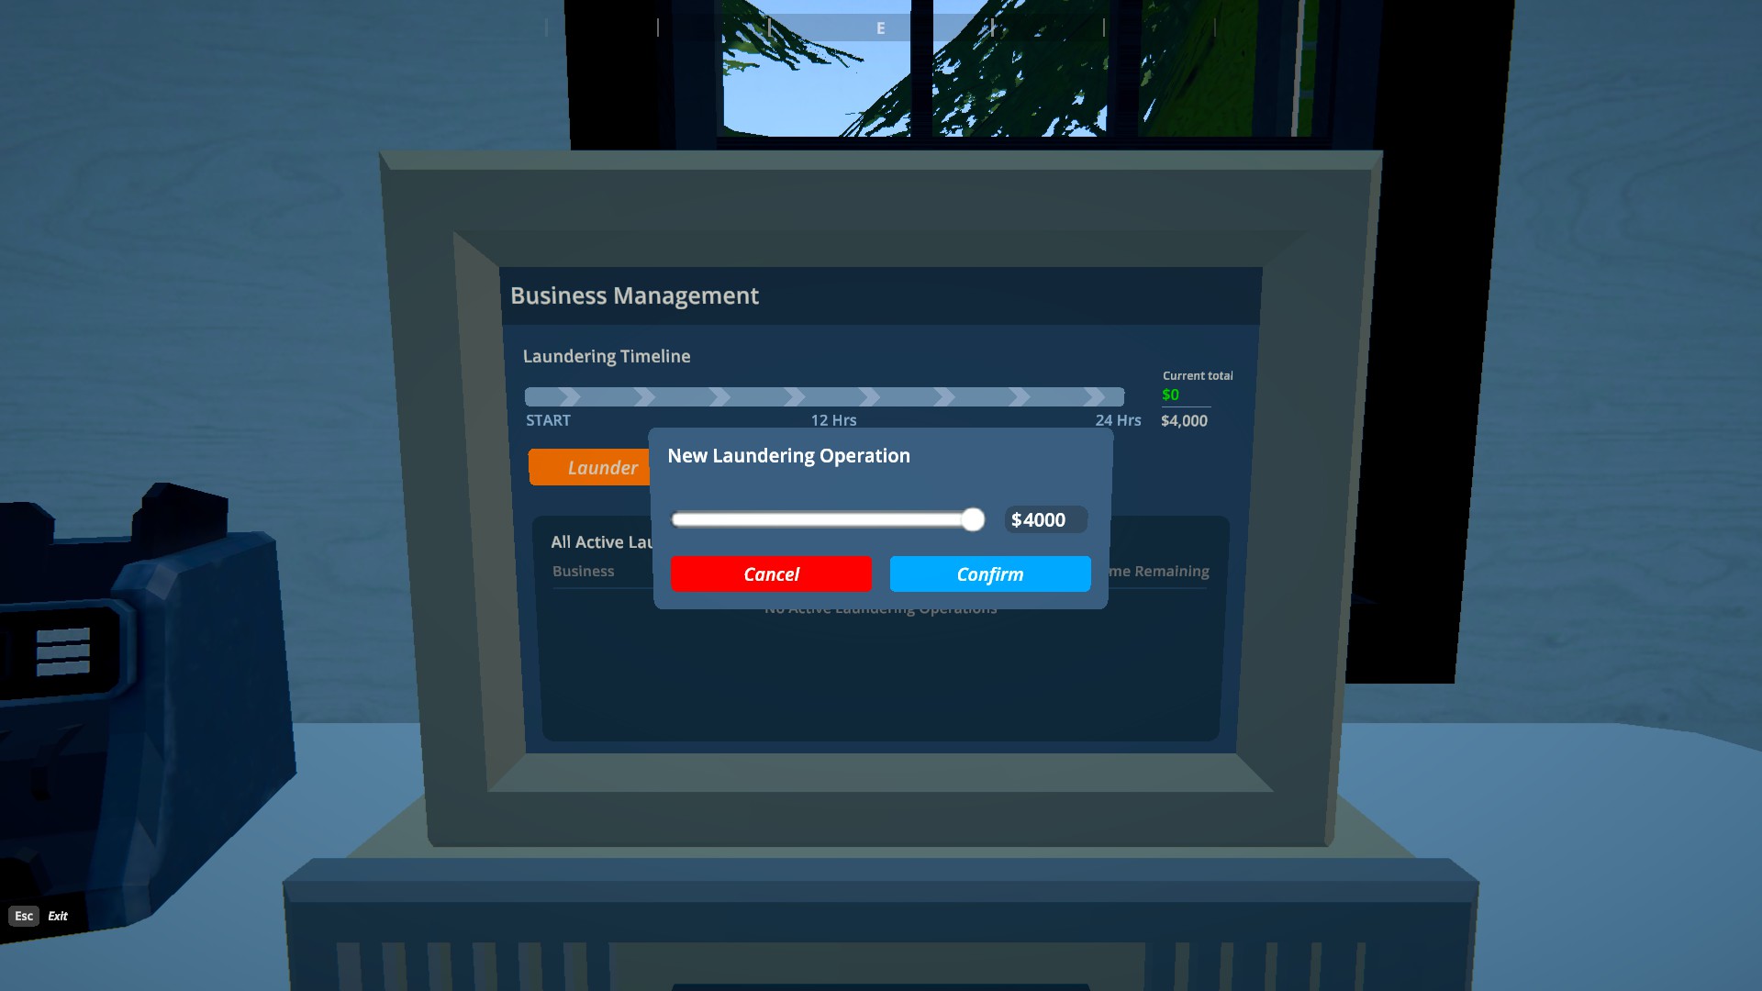Click the Exit label beside Esc
The height and width of the screenshot is (991, 1762).
click(x=58, y=916)
